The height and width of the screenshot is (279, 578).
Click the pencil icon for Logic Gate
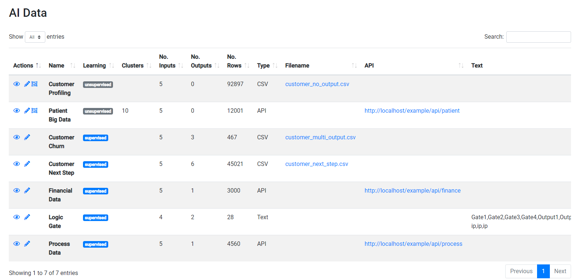click(x=27, y=217)
